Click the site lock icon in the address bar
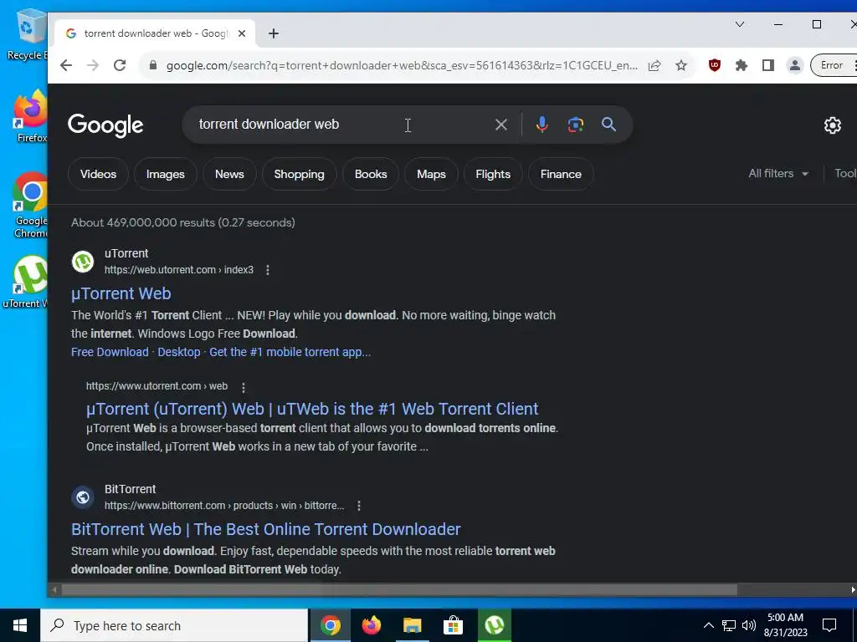Viewport: 857px width, 642px height. tap(154, 65)
